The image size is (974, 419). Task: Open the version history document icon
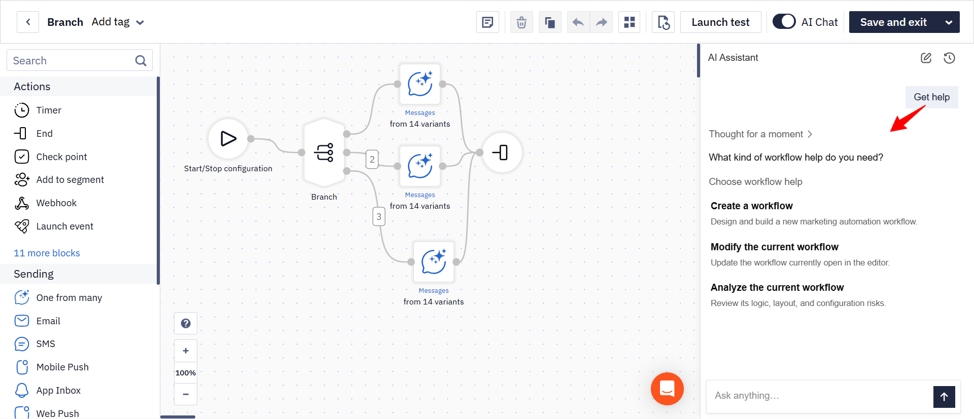[x=663, y=22]
